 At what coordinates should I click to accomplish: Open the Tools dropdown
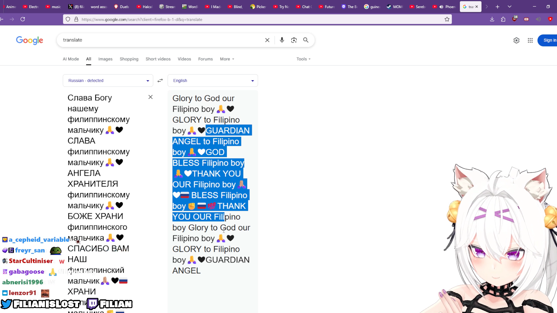click(303, 59)
